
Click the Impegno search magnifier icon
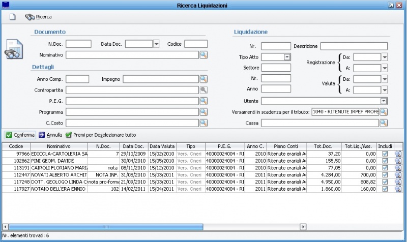203,79
